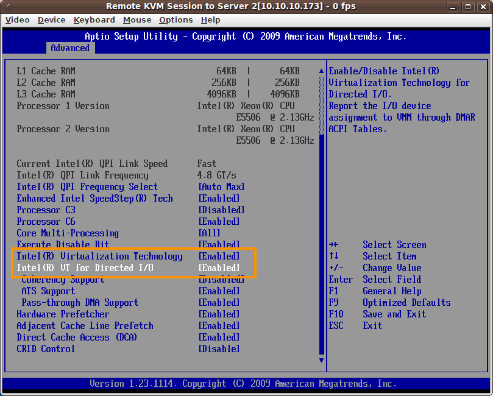Screen dimensions: 493x396
Task: Click Hardware Prefetcher [Enabled] value
Action: pos(219,314)
